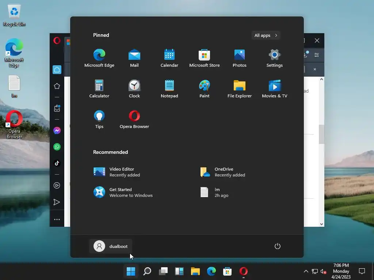374x280 pixels.
Task: Click Opera page scrollbar up arrow
Action: [321, 79]
